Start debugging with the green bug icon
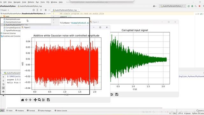The image size is (204, 115). pyautogui.click(x=192, y=6)
